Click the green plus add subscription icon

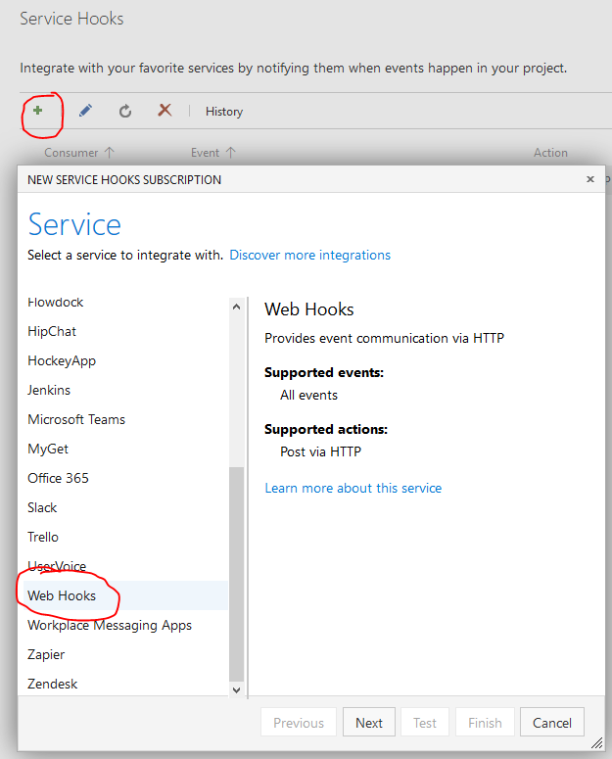click(38, 112)
